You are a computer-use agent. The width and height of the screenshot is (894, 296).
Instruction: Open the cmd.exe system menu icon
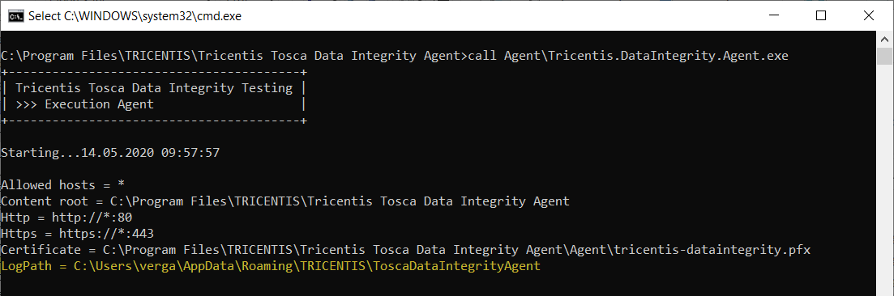tap(15, 16)
